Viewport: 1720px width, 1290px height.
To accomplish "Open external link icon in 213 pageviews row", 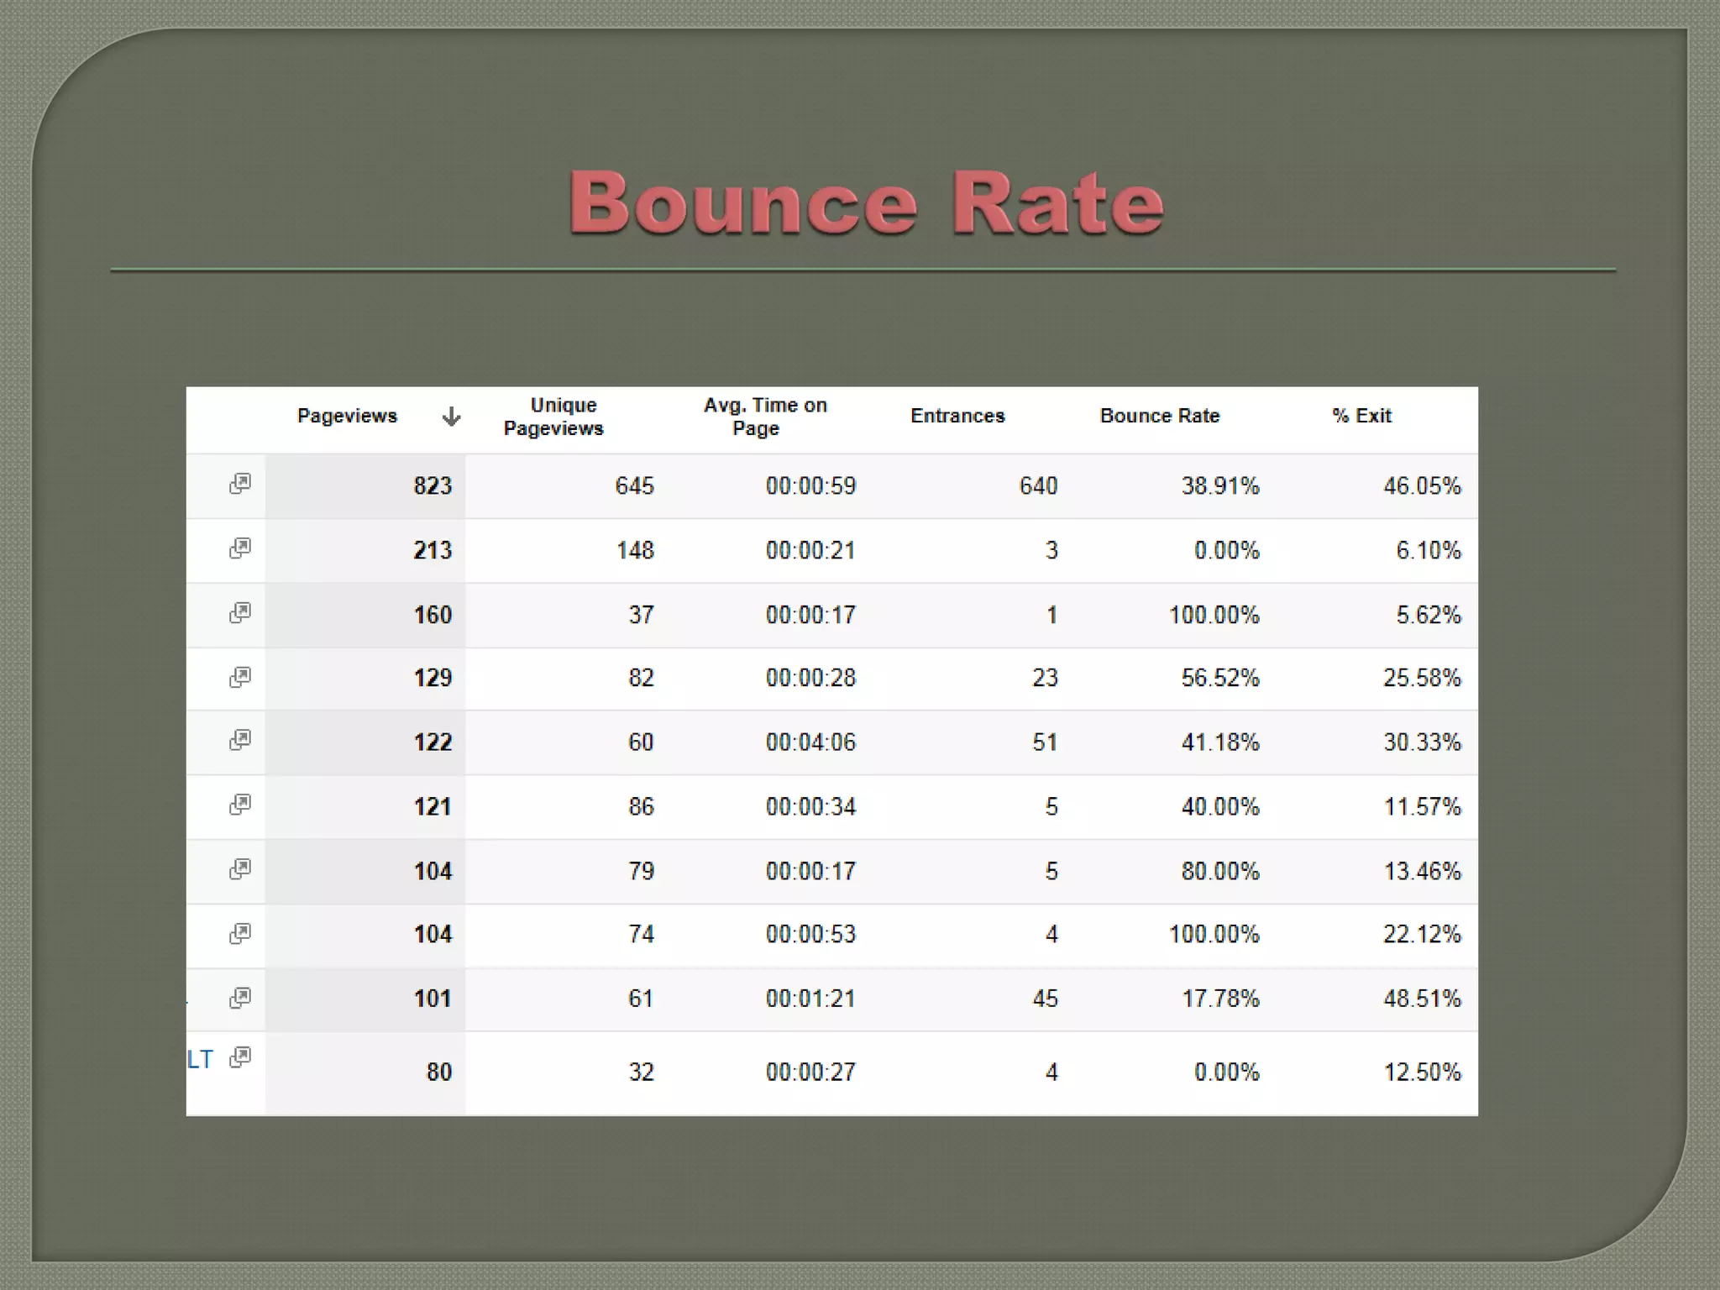I will [240, 548].
